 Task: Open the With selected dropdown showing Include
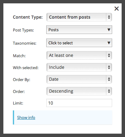[79, 67]
